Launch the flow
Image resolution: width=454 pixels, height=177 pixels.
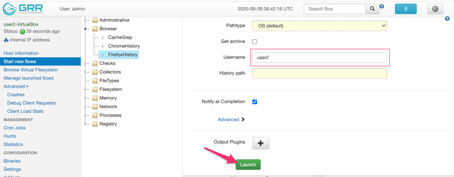[x=248, y=165]
